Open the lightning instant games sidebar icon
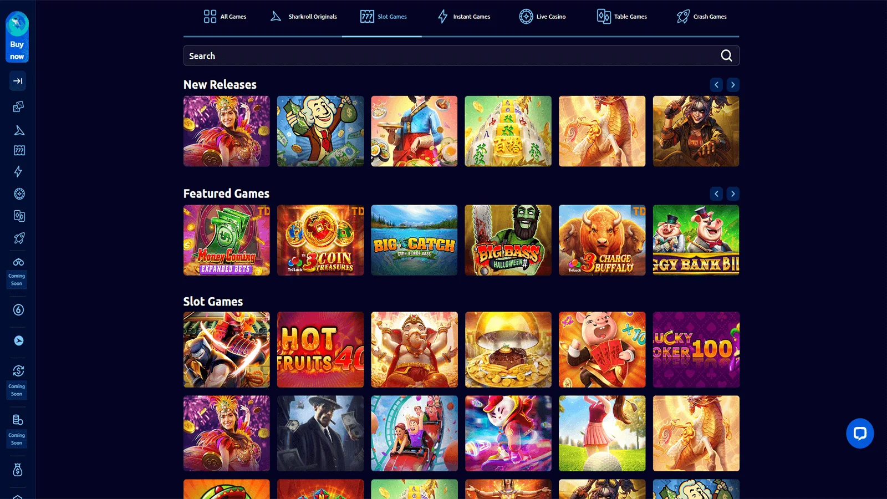This screenshot has width=887, height=499. point(18,172)
